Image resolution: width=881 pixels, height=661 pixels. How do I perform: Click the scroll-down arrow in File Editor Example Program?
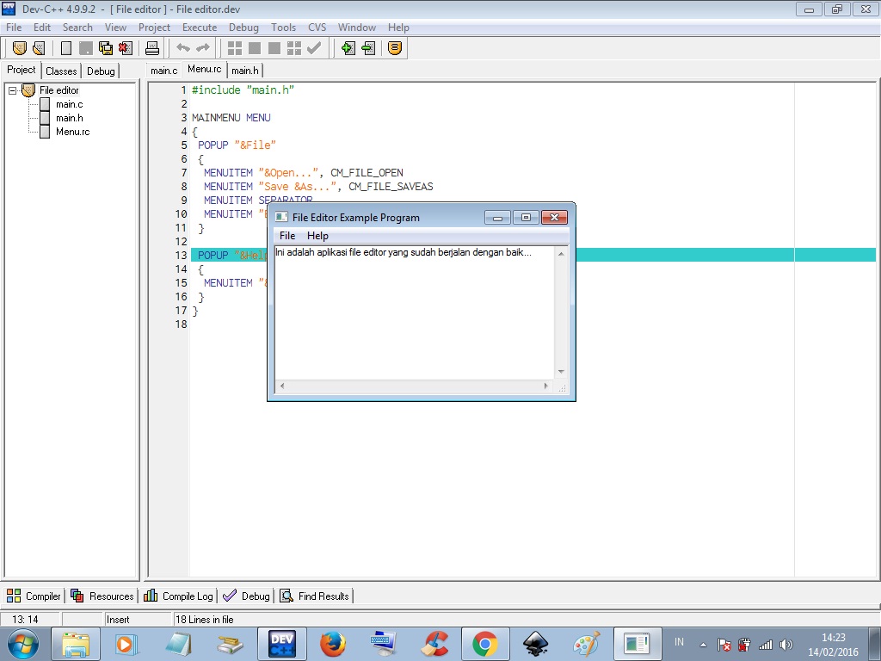561,372
